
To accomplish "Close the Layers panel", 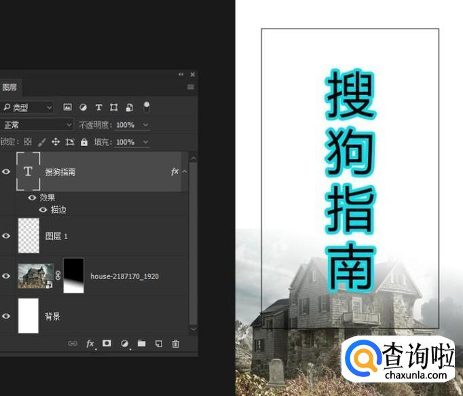I will tap(193, 75).
